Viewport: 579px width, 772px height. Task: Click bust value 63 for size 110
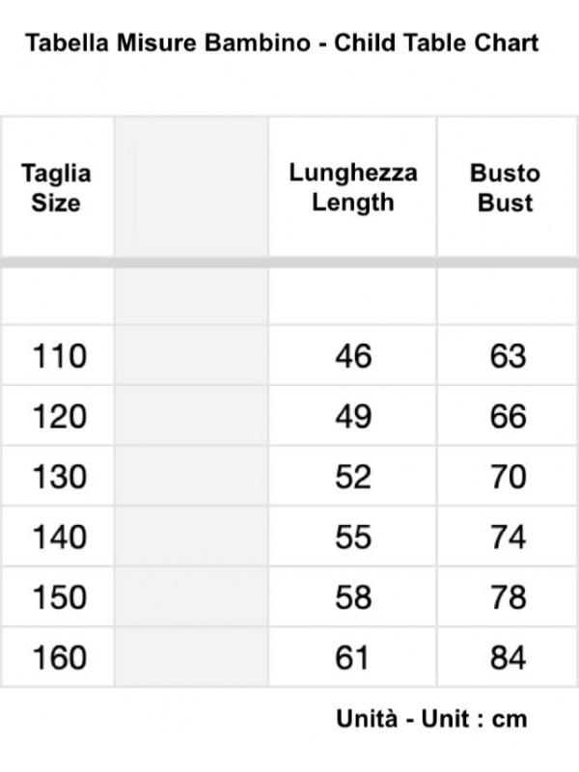tap(509, 356)
